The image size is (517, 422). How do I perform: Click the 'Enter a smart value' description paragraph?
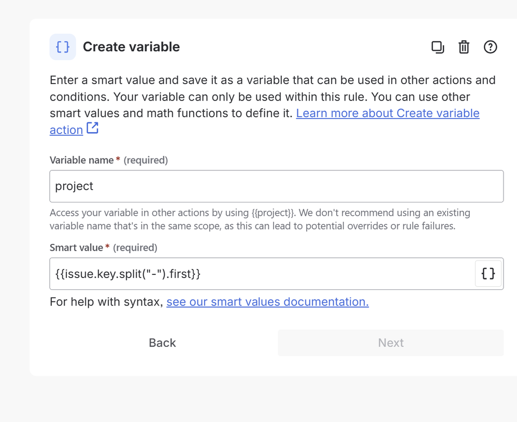(x=272, y=105)
